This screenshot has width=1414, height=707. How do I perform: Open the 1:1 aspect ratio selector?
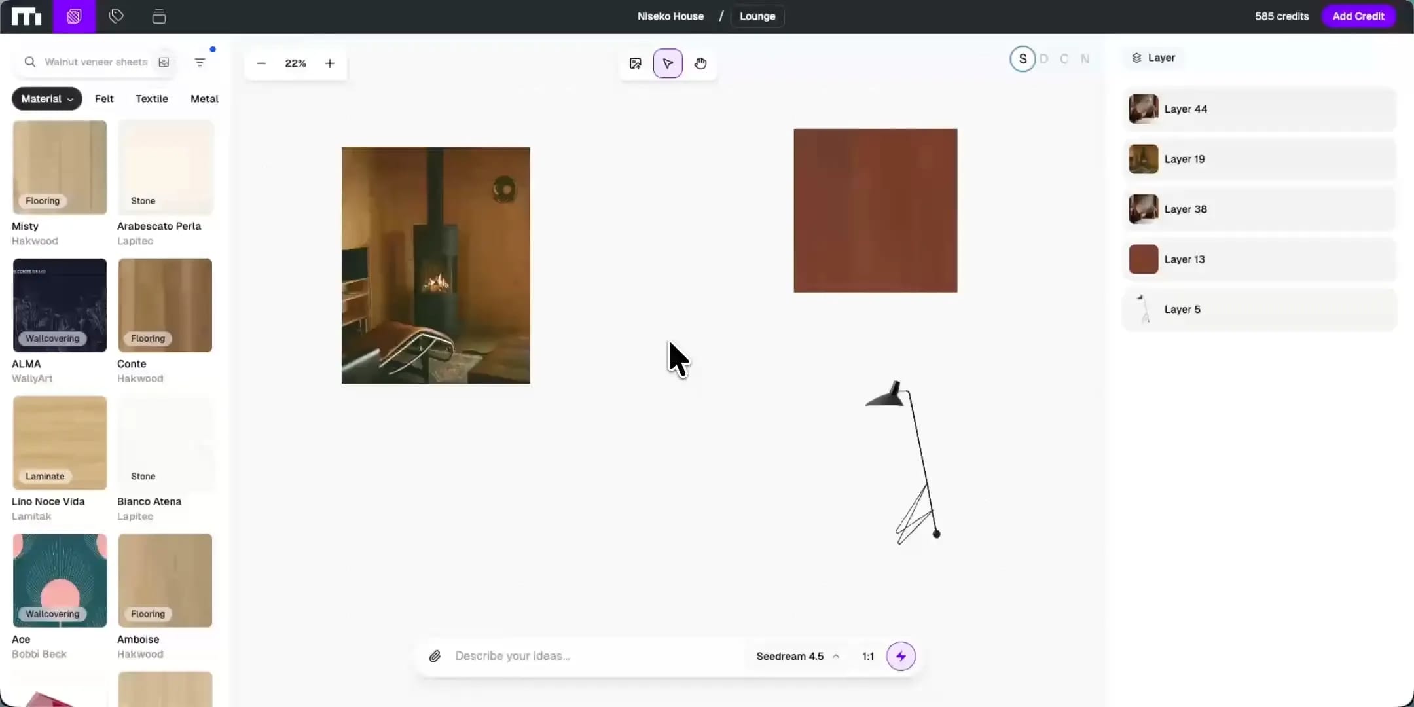tap(868, 656)
